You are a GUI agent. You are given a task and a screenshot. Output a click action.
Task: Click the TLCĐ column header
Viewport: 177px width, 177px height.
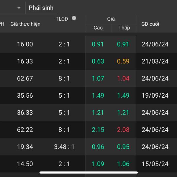pyautogui.click(x=62, y=19)
